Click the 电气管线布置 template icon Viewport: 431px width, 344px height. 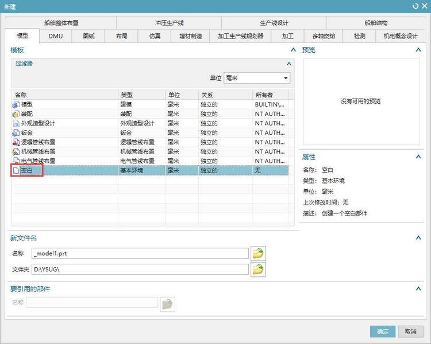(16, 161)
